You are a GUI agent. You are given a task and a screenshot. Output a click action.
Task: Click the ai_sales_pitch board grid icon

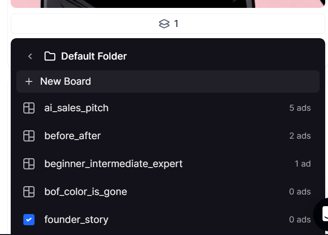(x=29, y=108)
